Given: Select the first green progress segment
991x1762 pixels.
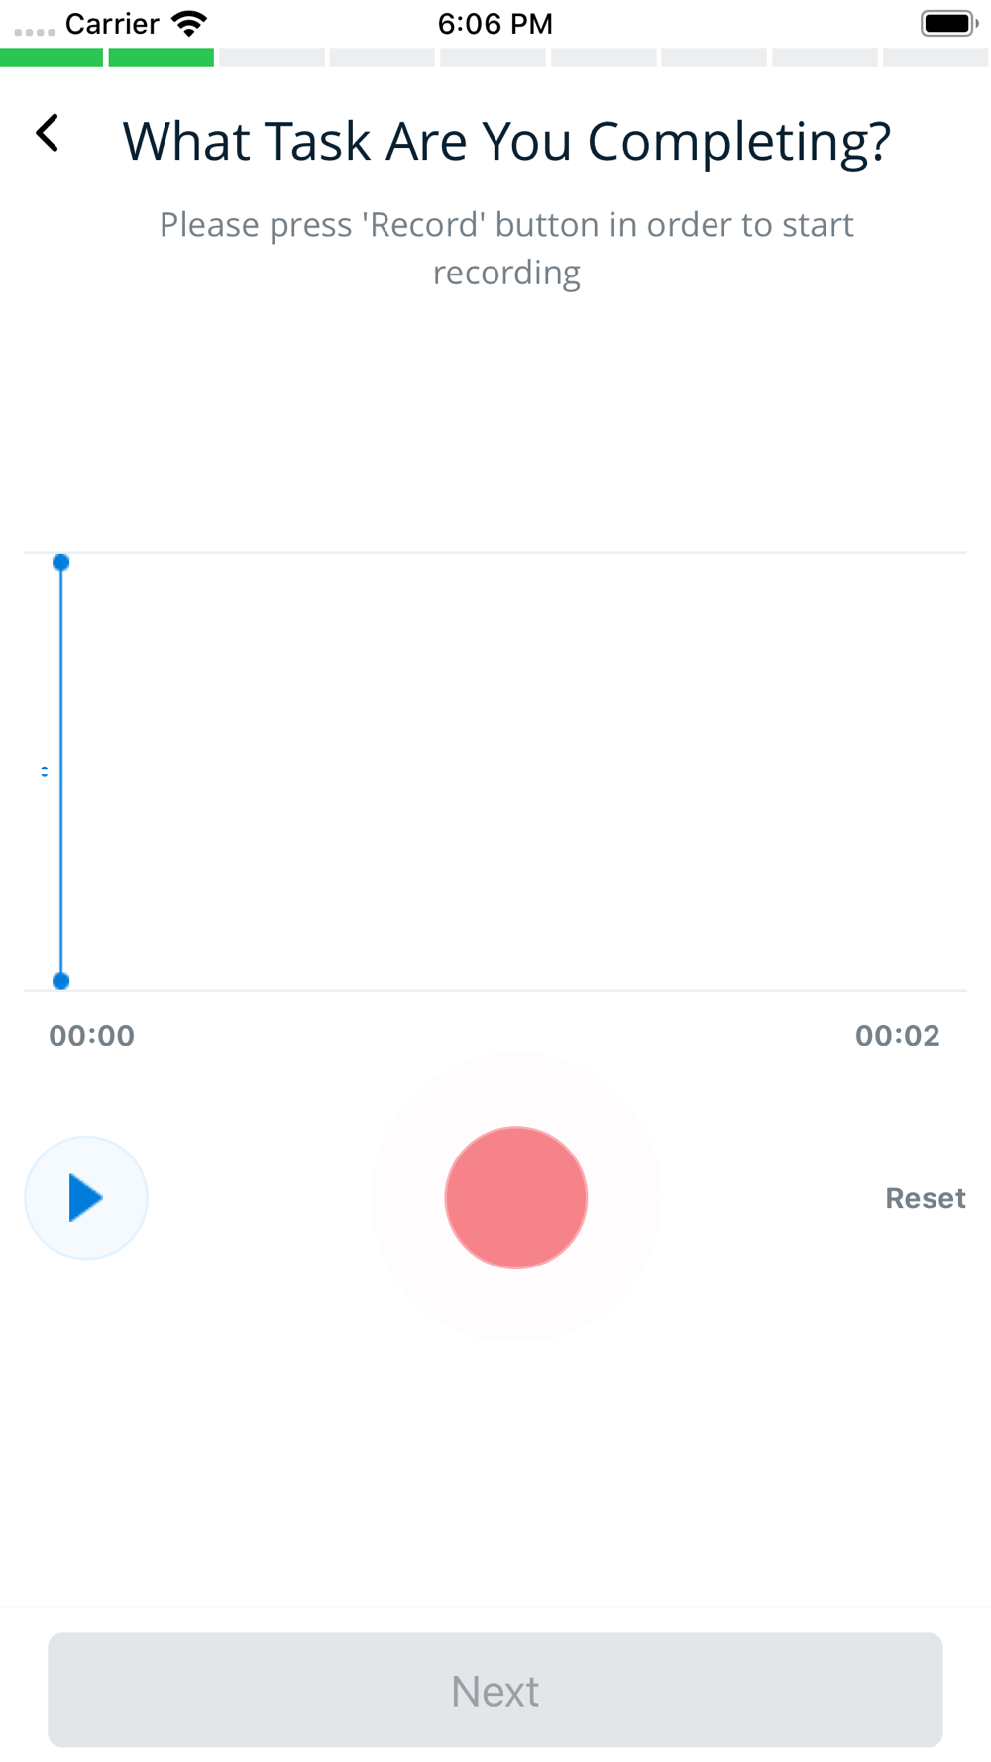Looking at the screenshot, I should point(52,57).
